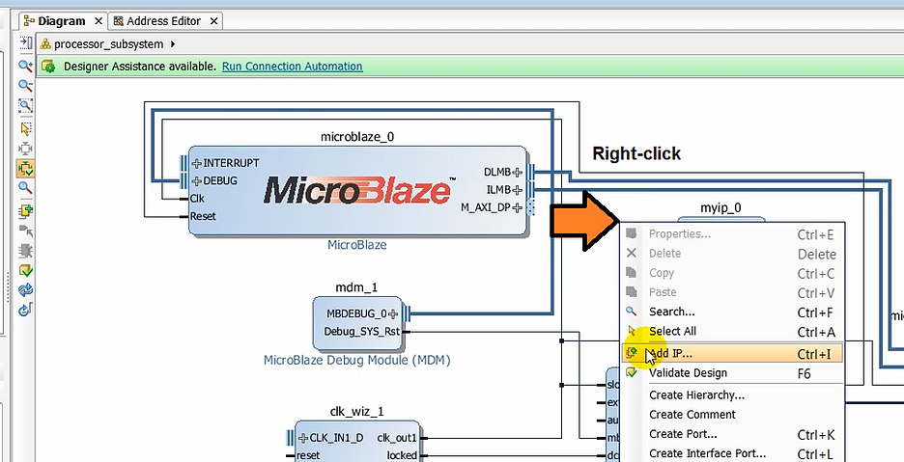Choose Validate Design from the context menu
The image size is (904, 462).
688,373
